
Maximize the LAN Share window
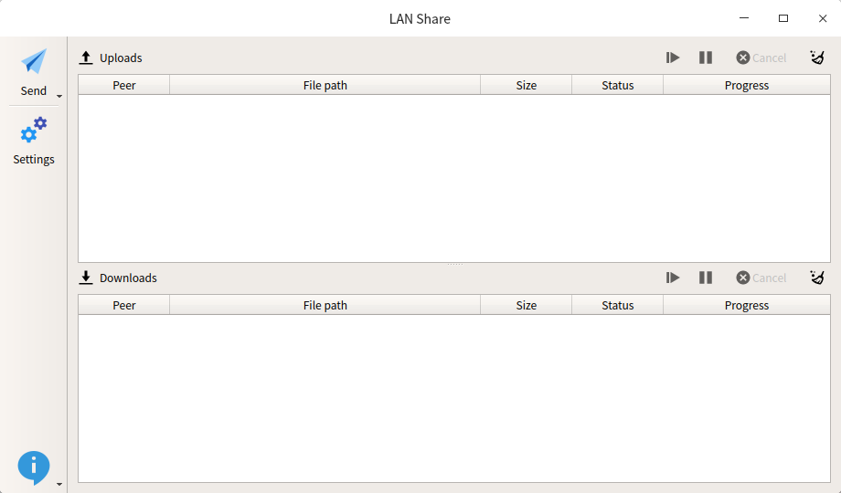click(x=783, y=18)
